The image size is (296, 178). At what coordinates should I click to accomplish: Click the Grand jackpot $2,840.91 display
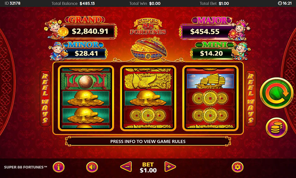[x=90, y=31]
